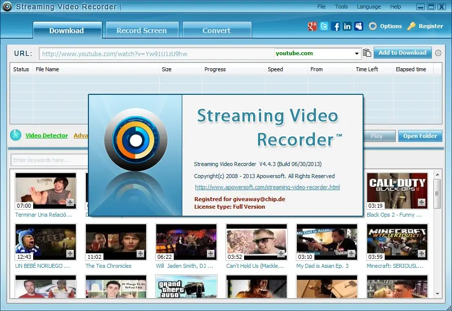Click the Open Folder button

pos(420,136)
